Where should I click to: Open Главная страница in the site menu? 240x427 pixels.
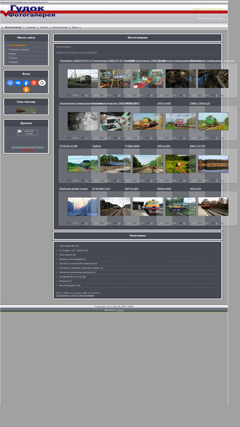pos(19,49)
